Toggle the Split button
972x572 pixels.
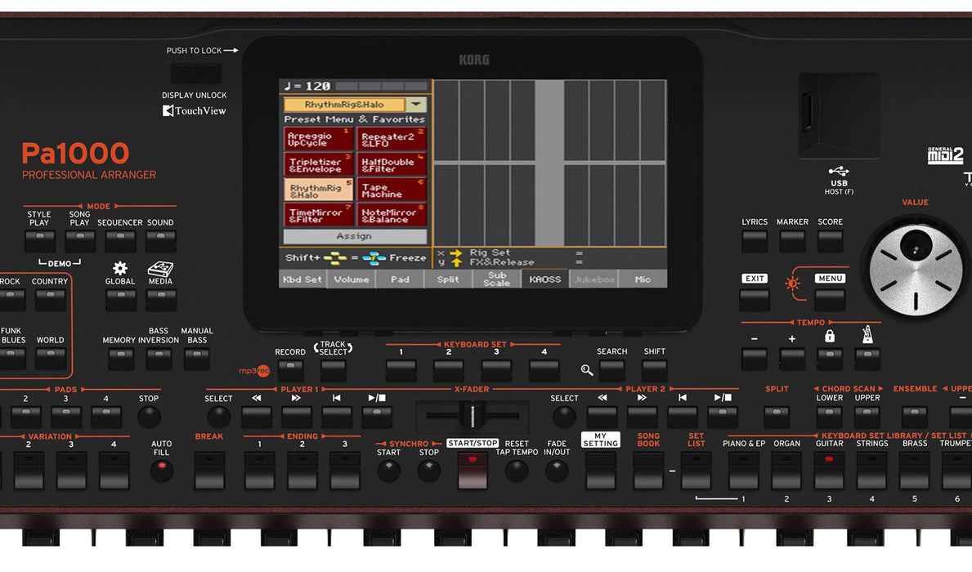[777, 416]
